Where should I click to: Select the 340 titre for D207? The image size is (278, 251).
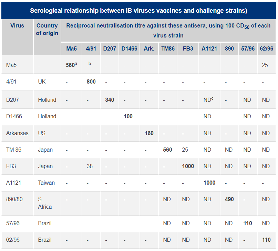click(109, 100)
